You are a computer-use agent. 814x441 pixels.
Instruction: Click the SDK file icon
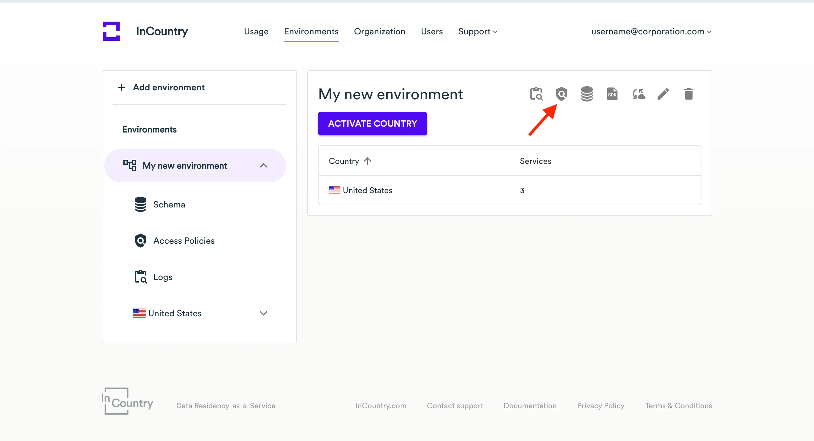click(612, 94)
